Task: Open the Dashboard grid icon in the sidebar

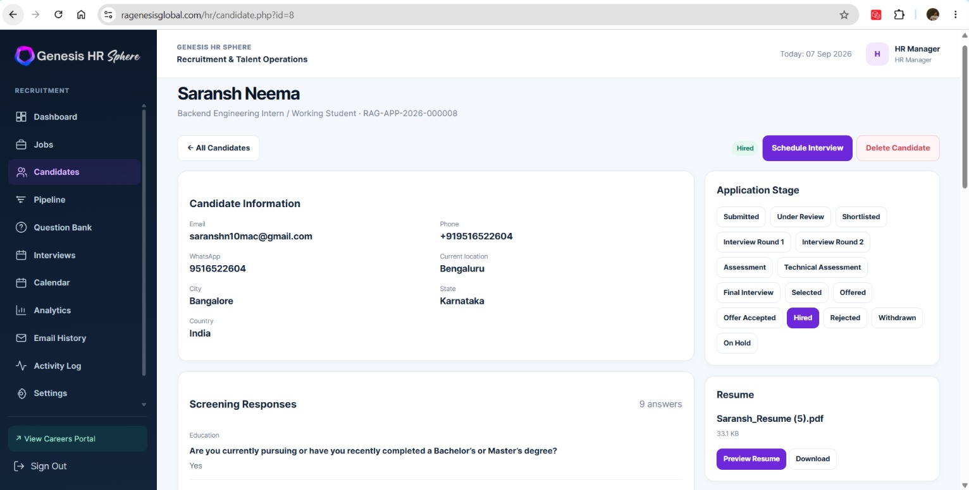Action: click(21, 117)
